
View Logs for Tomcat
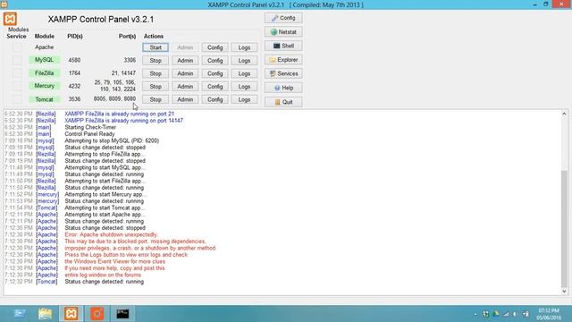244,99
